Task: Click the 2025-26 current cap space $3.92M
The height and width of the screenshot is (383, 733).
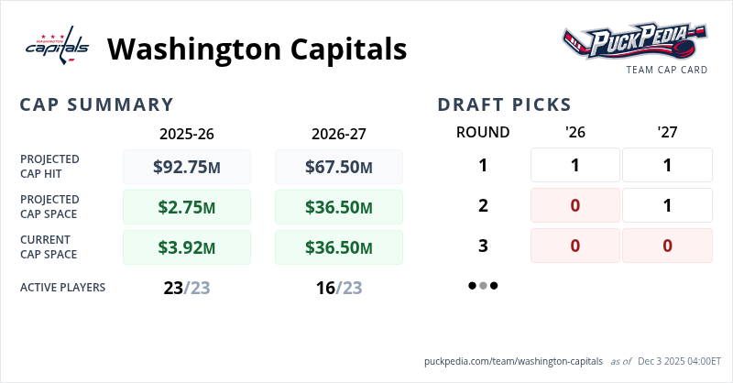Action: [187, 246]
